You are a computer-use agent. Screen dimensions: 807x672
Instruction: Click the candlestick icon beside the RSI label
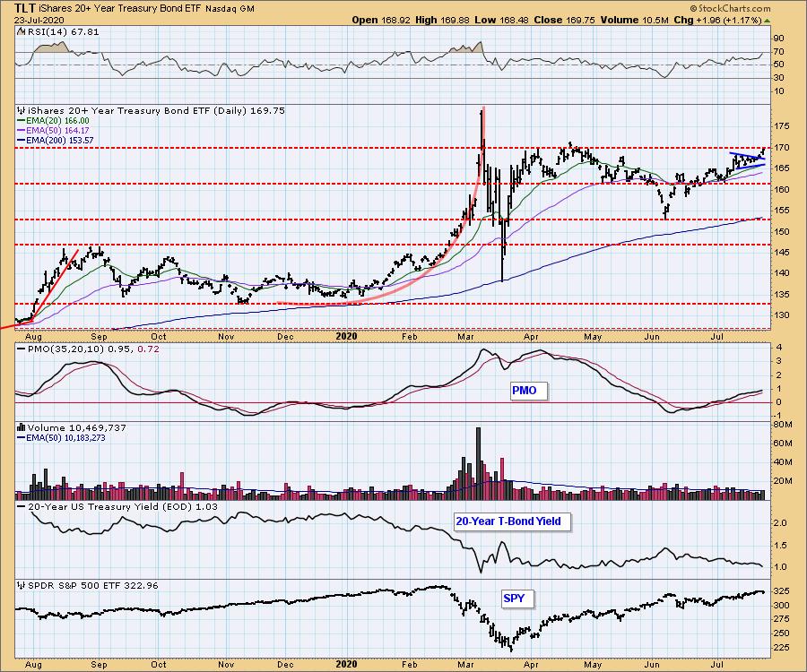tap(21, 32)
